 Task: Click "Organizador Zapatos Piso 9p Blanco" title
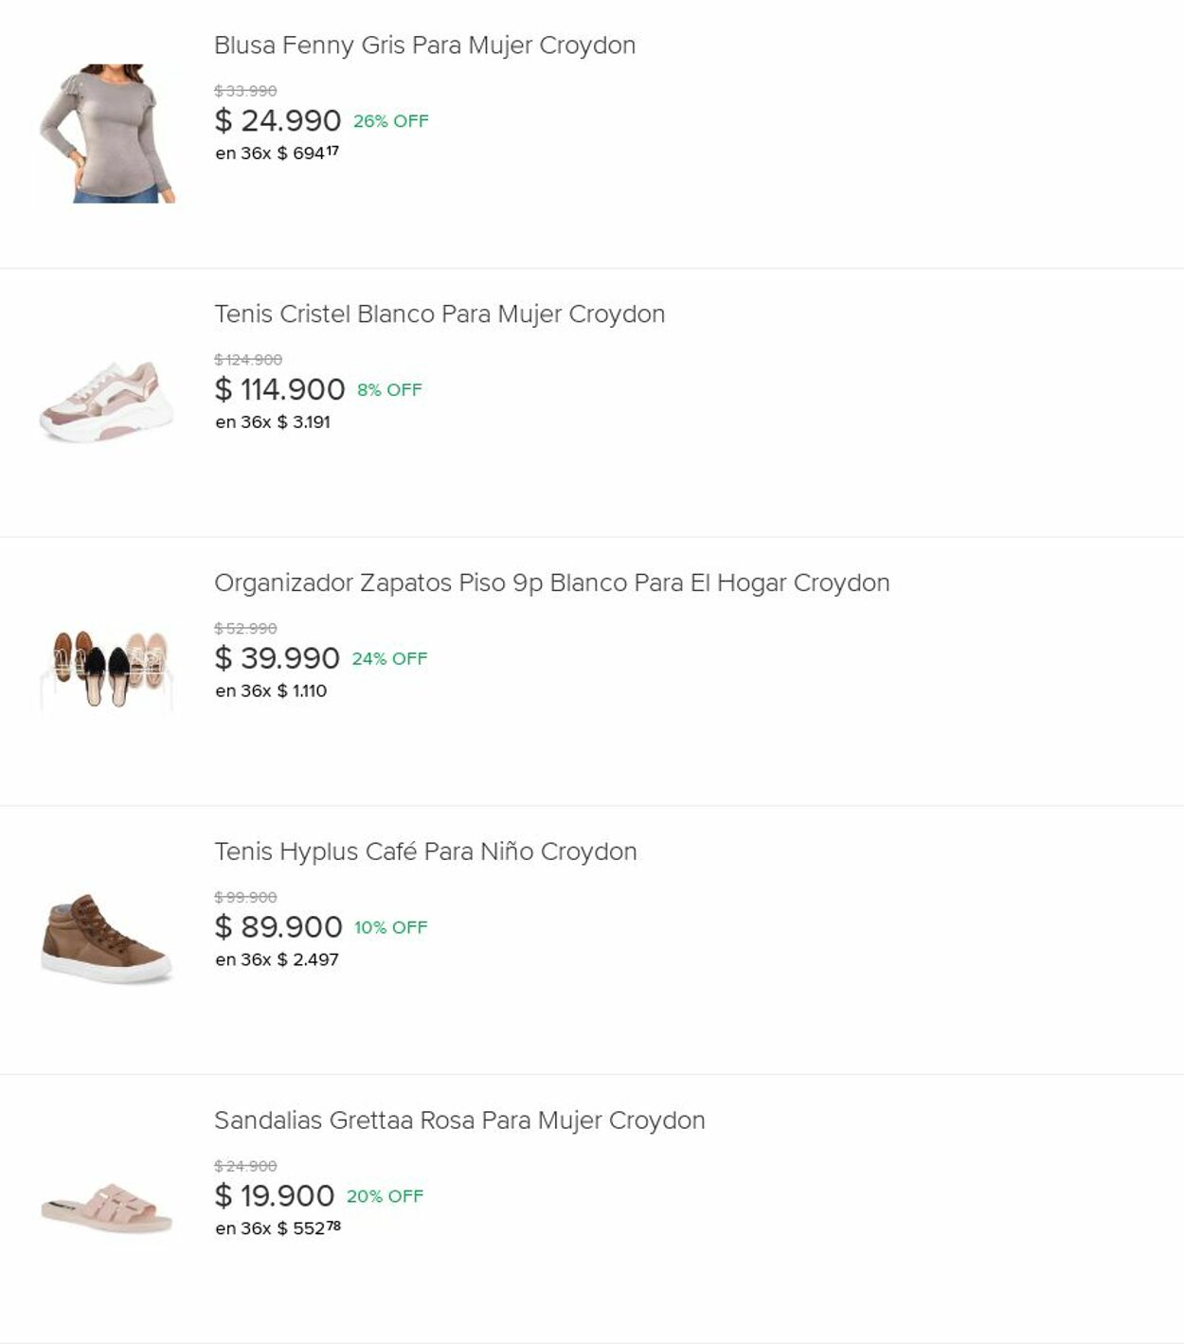pyautogui.click(x=551, y=583)
